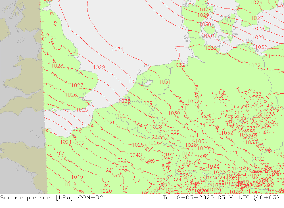Select the 1018 isobar label
The height and width of the screenshot is (208, 284).
(x=70, y=184)
